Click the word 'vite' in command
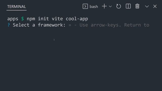 57,19
